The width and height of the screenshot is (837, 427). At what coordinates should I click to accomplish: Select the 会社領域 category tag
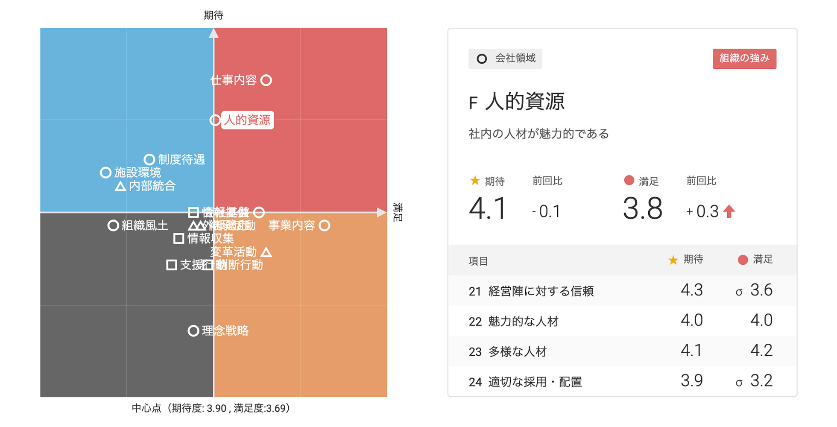coord(505,58)
